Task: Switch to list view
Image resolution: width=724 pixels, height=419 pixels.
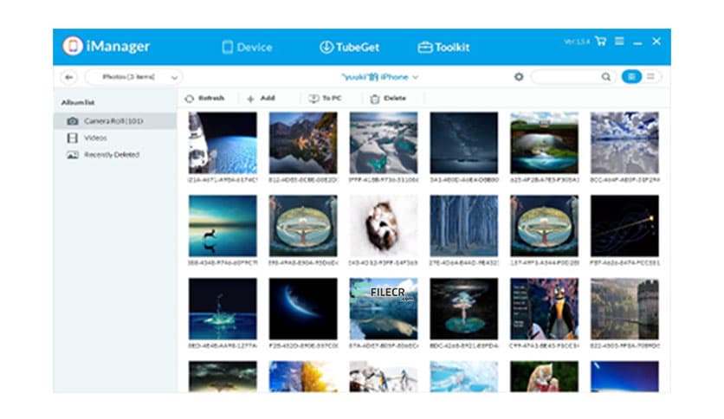Action: point(651,76)
